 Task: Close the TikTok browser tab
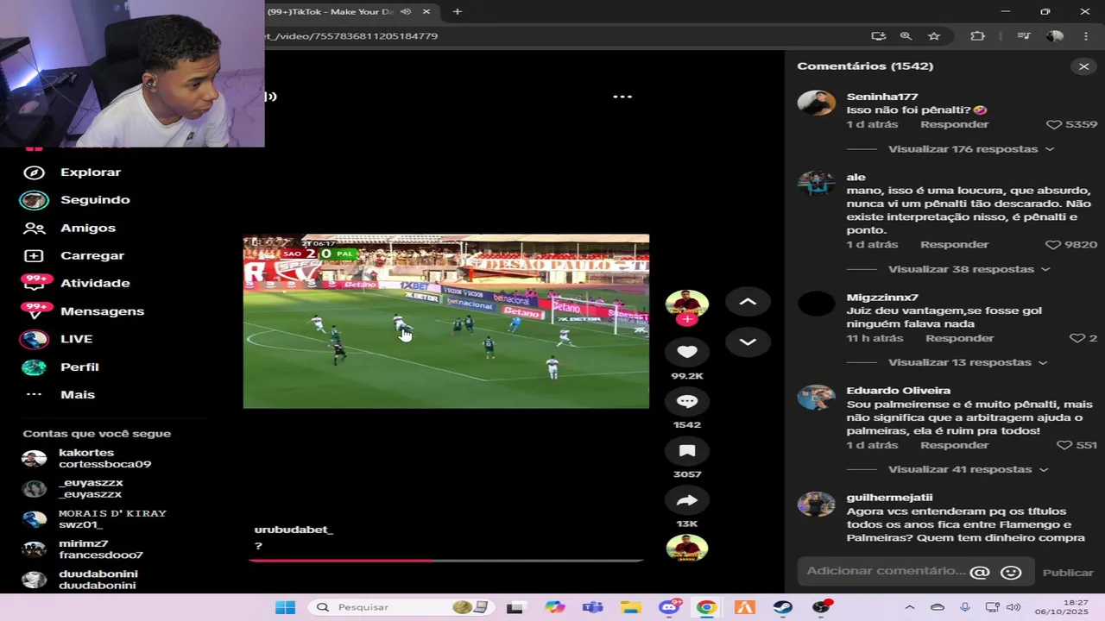(x=426, y=11)
